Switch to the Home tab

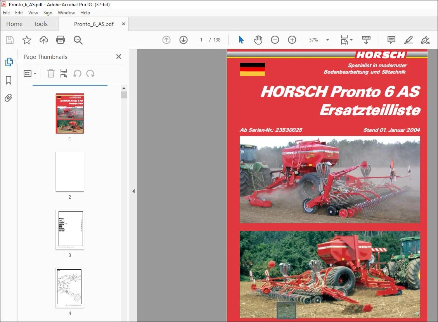click(14, 24)
